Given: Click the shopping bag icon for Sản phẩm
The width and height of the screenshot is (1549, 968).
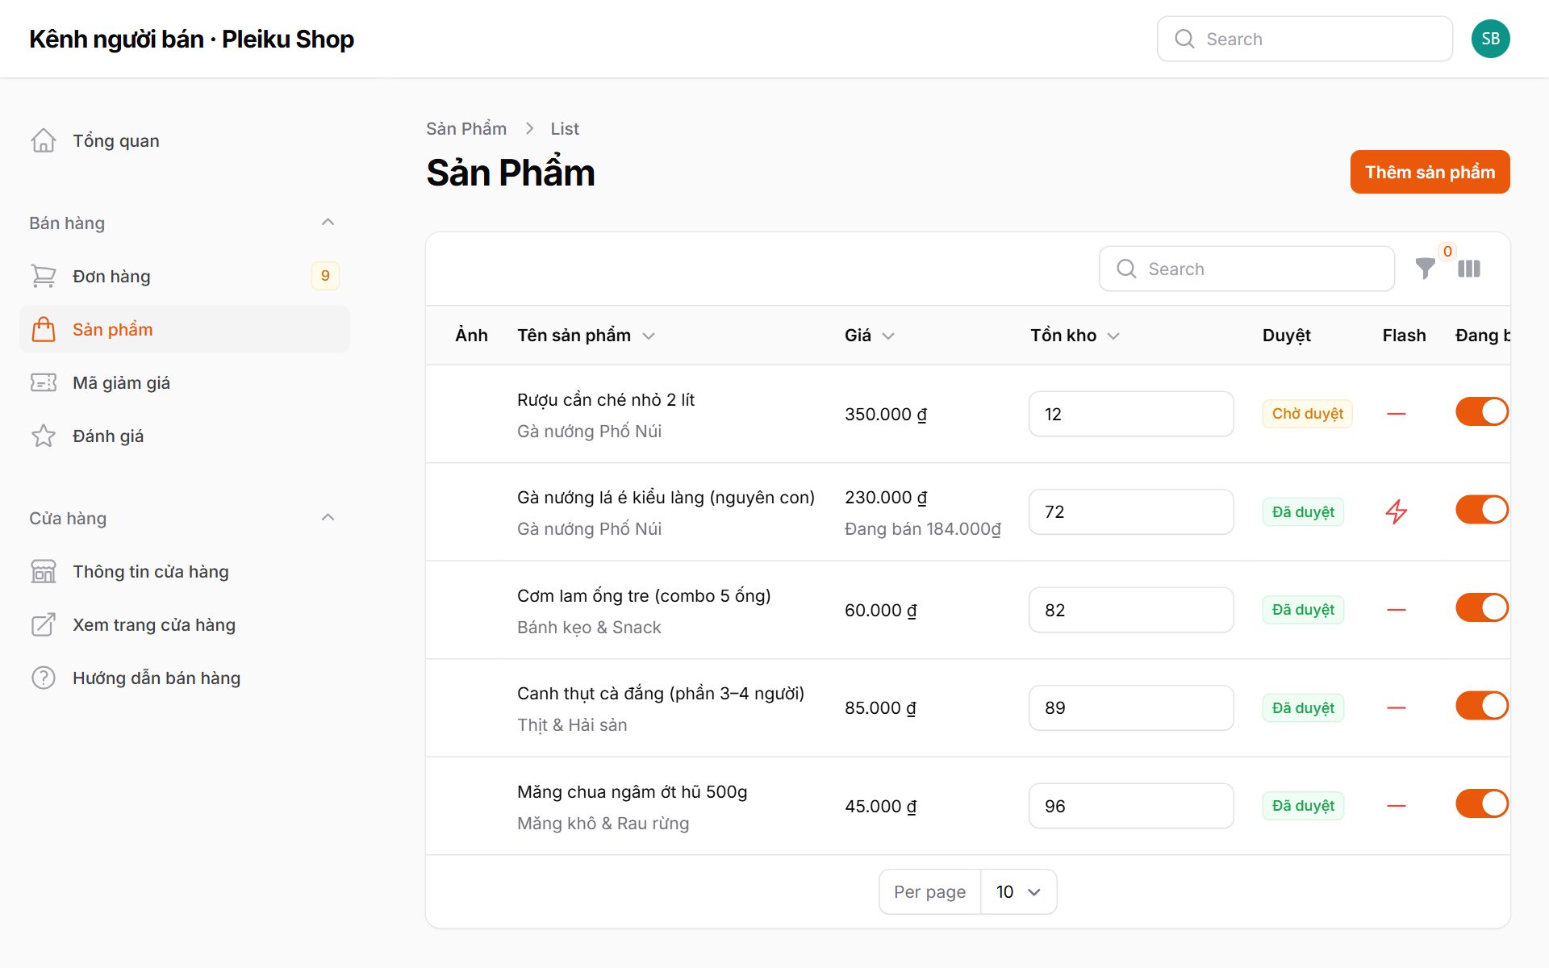Looking at the screenshot, I should (44, 329).
